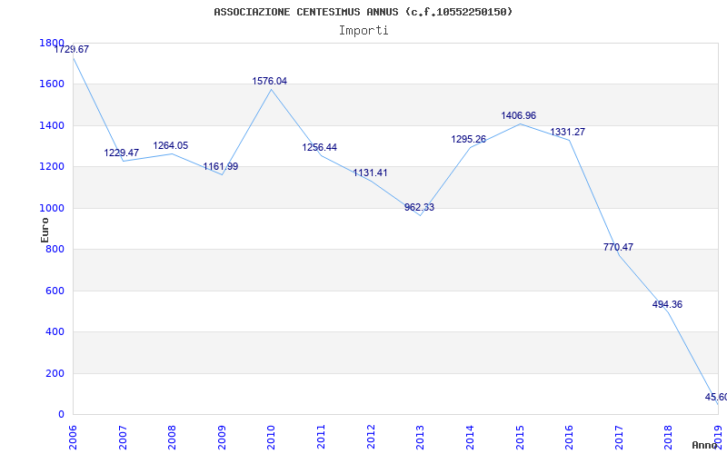Click the 2009 x-axis year label
This screenshot has height=454, width=727.
point(222,438)
